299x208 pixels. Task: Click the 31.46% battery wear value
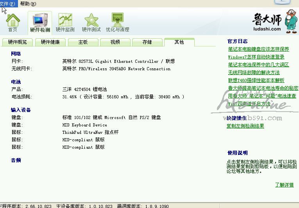(x=70, y=97)
